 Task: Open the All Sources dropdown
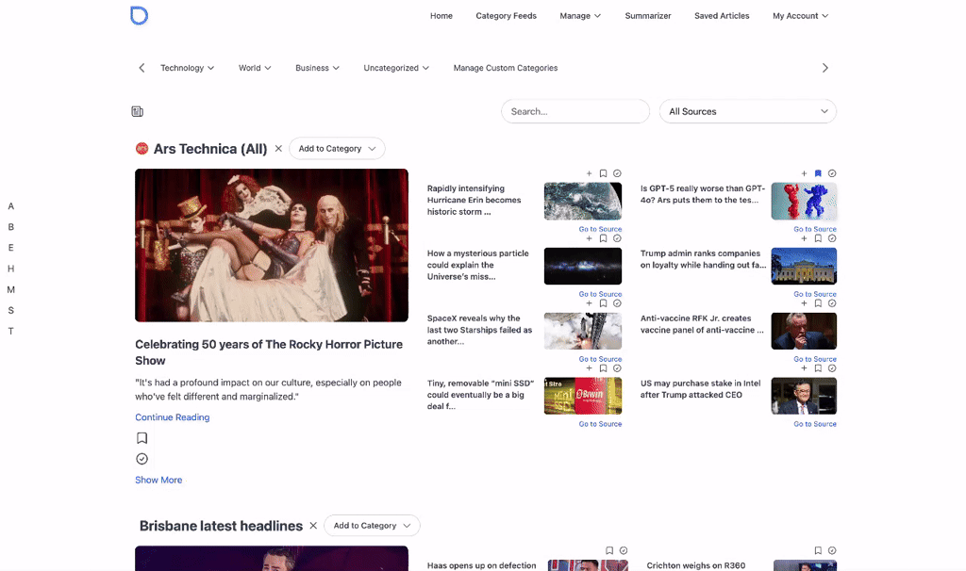[x=748, y=111]
